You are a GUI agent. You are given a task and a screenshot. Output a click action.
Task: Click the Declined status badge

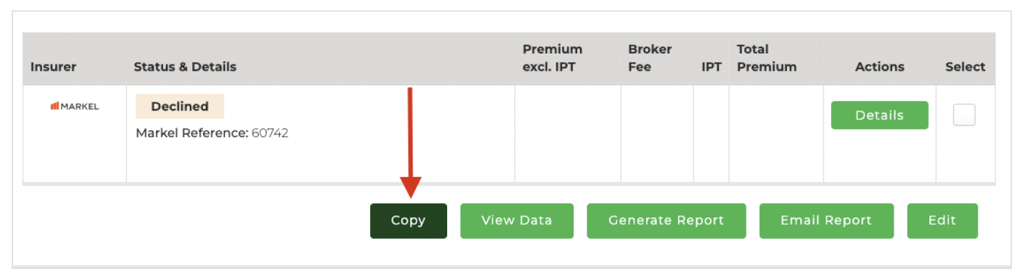click(x=180, y=106)
